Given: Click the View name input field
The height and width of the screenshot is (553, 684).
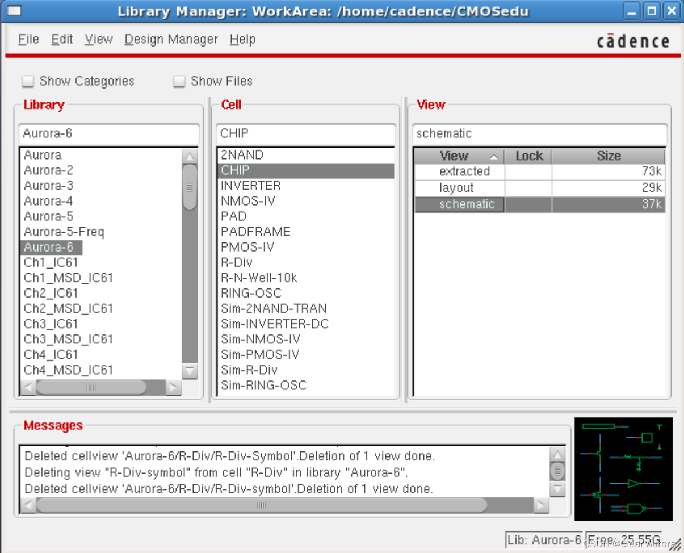Looking at the screenshot, I should pyautogui.click(x=539, y=134).
